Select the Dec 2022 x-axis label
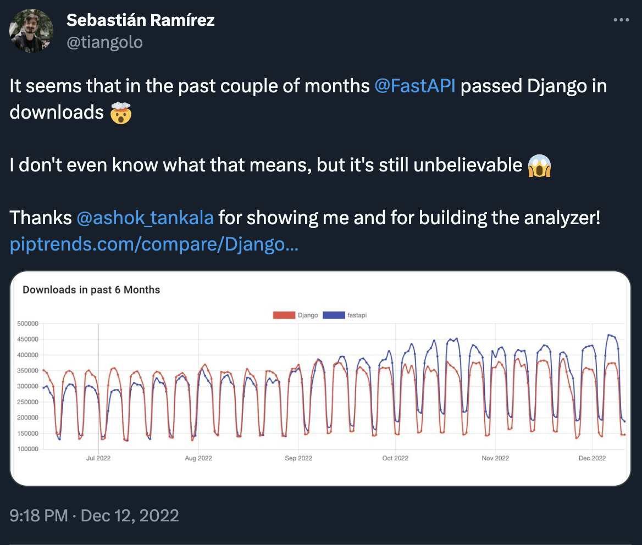 point(592,458)
